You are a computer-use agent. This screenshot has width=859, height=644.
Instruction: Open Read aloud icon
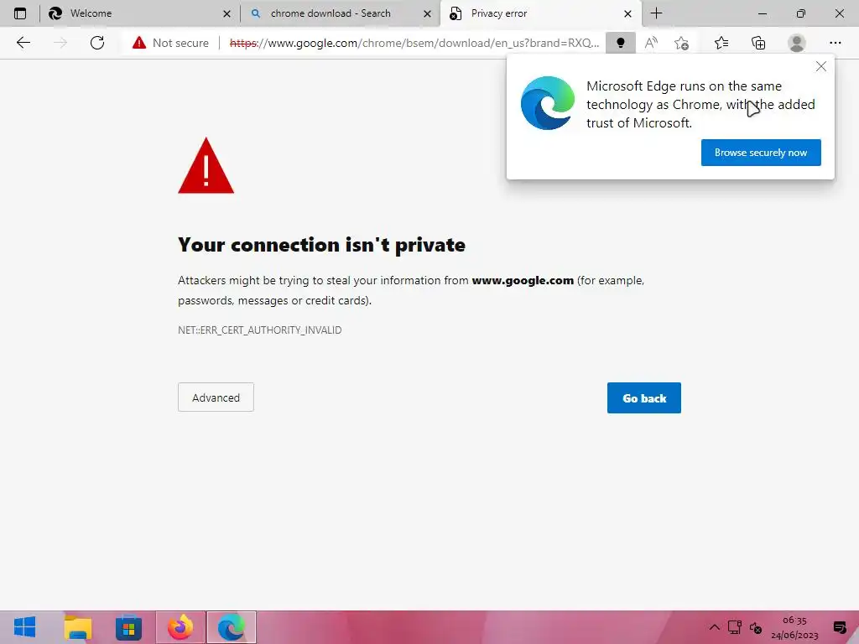point(651,43)
